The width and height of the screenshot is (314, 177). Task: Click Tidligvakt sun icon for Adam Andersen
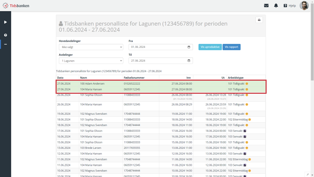tap(247, 84)
